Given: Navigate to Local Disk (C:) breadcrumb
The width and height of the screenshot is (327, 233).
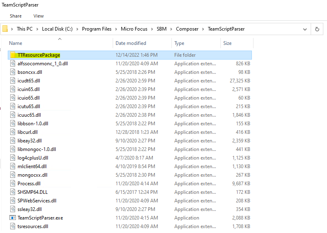Looking at the screenshot, I should point(57,29).
